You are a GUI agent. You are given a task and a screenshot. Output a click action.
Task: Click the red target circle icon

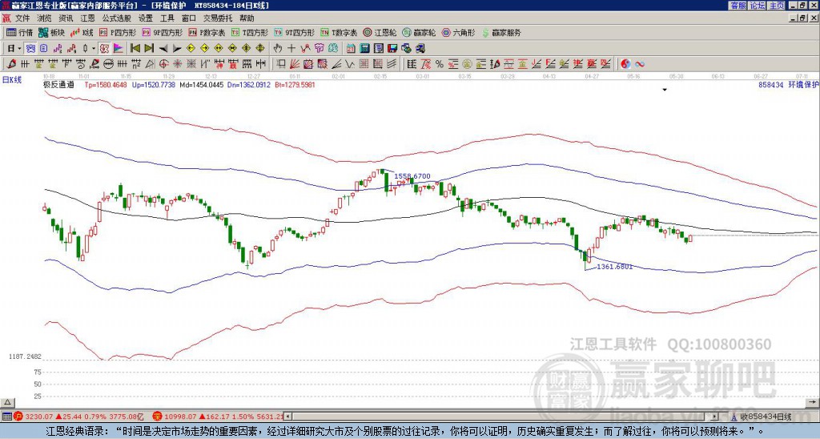coord(163,64)
